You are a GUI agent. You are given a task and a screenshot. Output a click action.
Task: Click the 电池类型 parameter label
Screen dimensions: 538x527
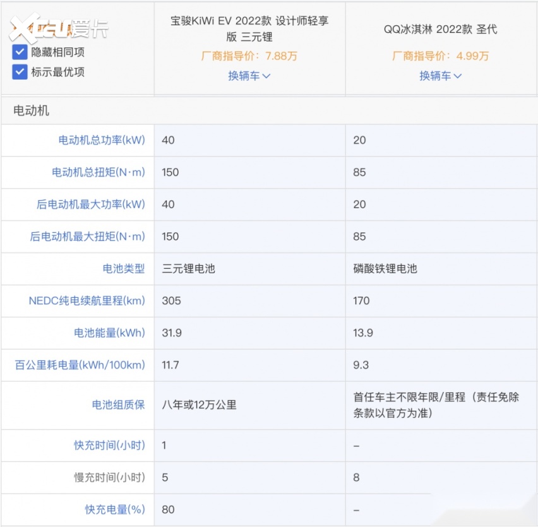tap(124, 269)
